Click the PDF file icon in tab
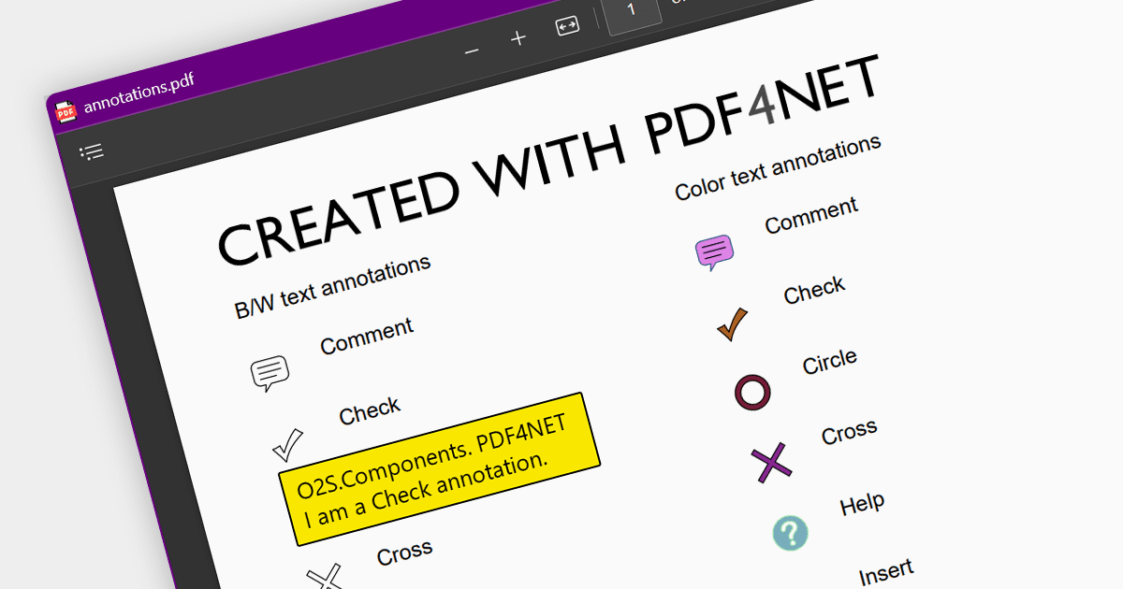This screenshot has height=589, width=1123. pos(66,111)
